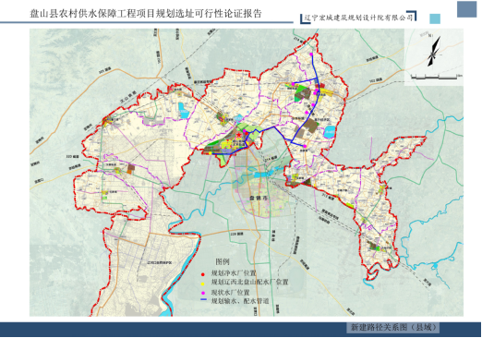Click the topmost magenta water plant dot on the blue pipeline
Viewport: 482px width, 338px height.
click(x=311, y=54)
